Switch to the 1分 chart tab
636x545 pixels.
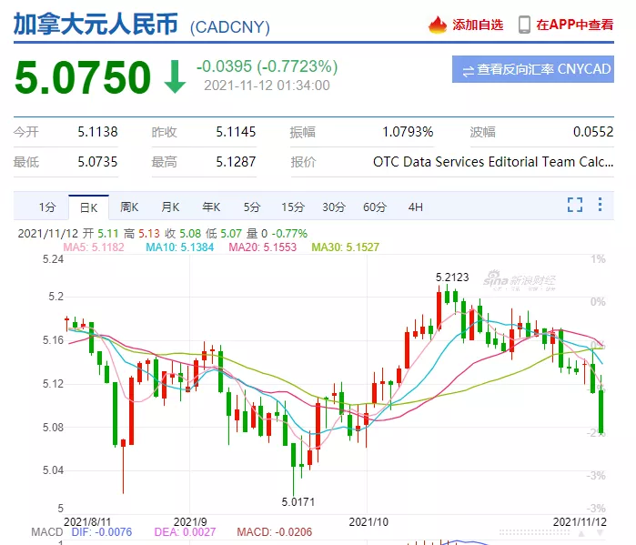tap(47, 207)
